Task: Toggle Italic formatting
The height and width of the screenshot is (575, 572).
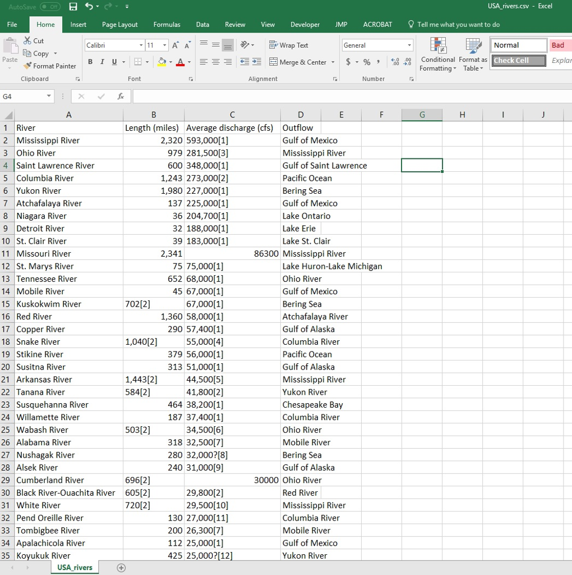Action: pyautogui.click(x=103, y=62)
